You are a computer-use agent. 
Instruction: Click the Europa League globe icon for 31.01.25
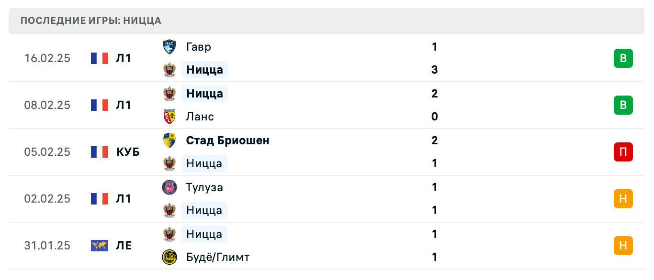(x=99, y=246)
